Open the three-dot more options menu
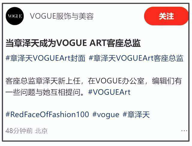The image size is (192, 146). (x=184, y=131)
